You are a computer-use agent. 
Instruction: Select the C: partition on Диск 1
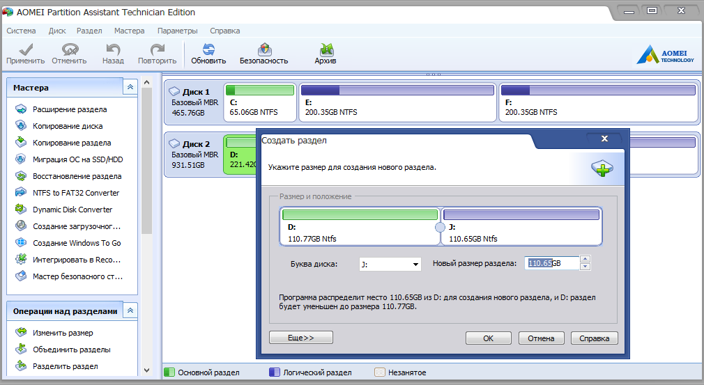(260, 102)
